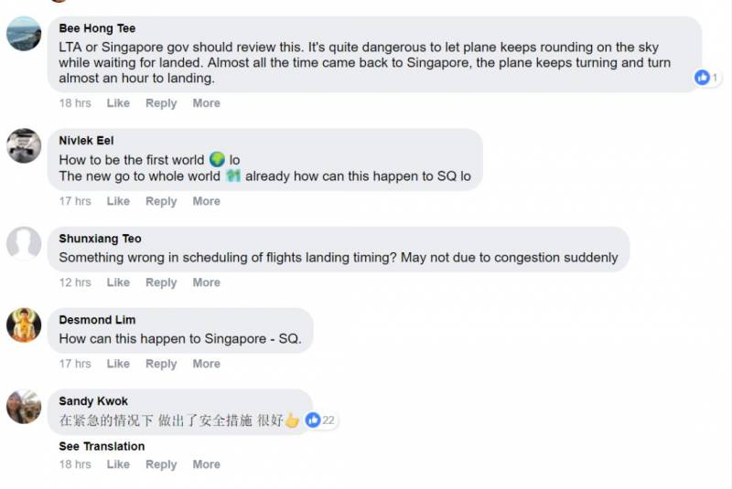Screen dimensions: 732x489
Task: Like Sandy Kwok's comment
Action: click(x=118, y=464)
